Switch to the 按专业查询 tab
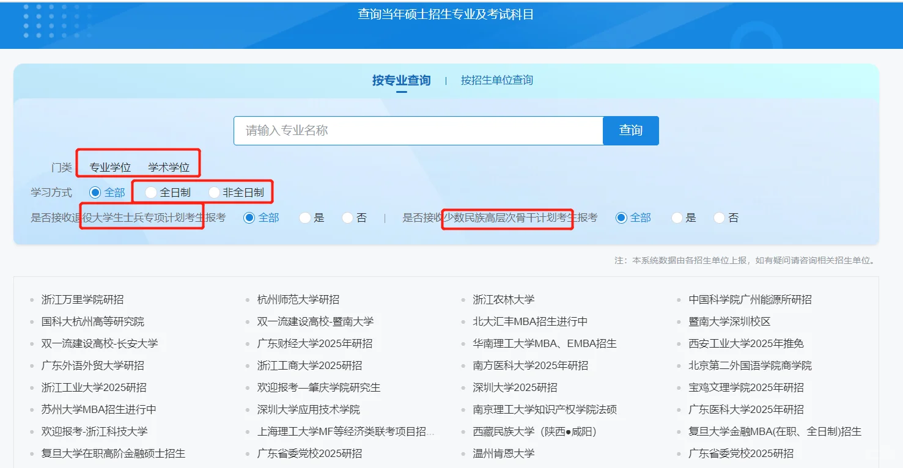This screenshot has height=468, width=903. coord(401,79)
